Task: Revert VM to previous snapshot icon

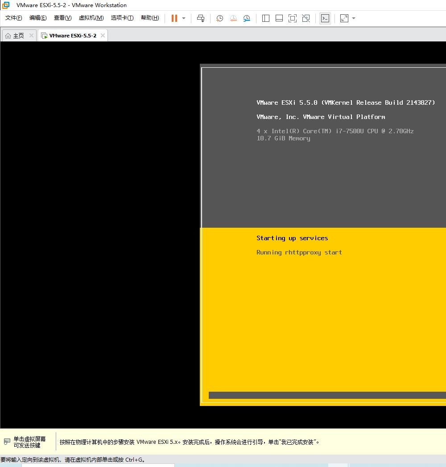Action: point(233,18)
